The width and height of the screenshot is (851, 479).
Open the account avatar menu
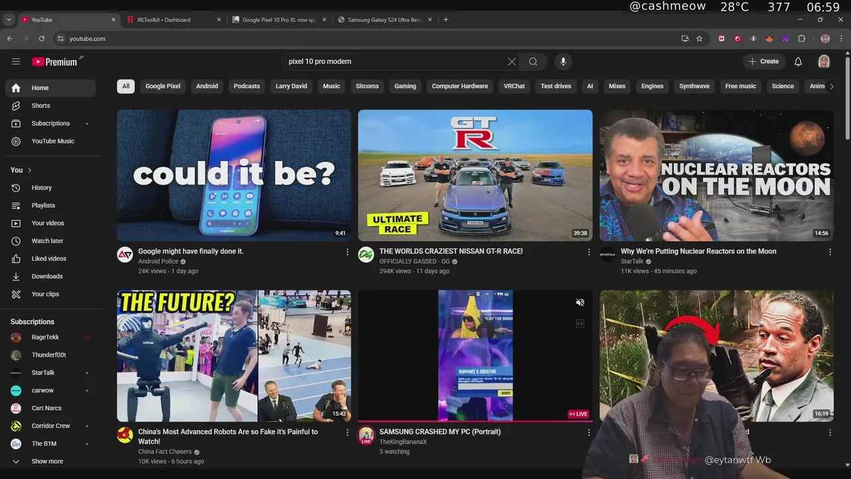pos(824,61)
